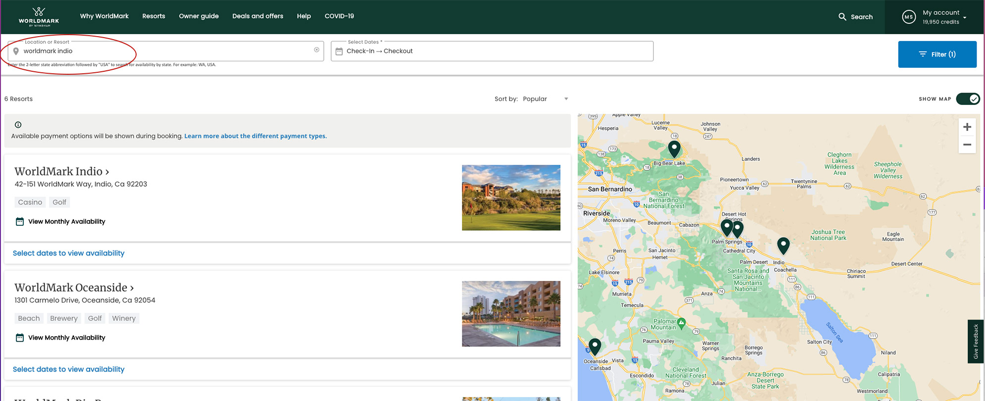The height and width of the screenshot is (401, 985).
Task: Click Select dates link under WorldMark Oceanside
Action: [68, 369]
